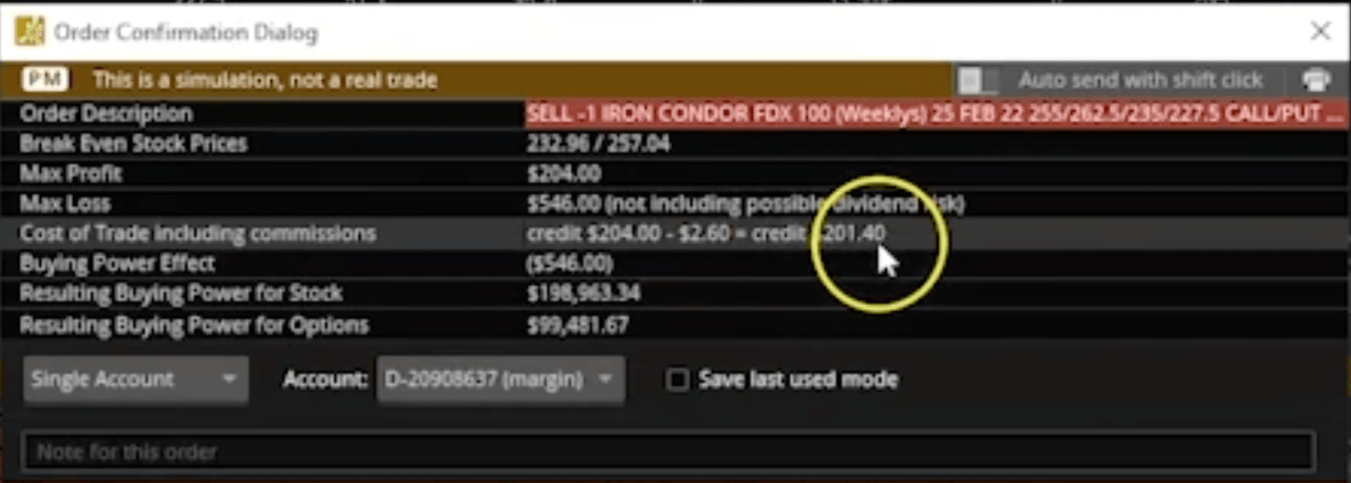The height and width of the screenshot is (483, 1351).
Task: Click the Order Confirmation Dialog title text
Action: click(x=185, y=33)
